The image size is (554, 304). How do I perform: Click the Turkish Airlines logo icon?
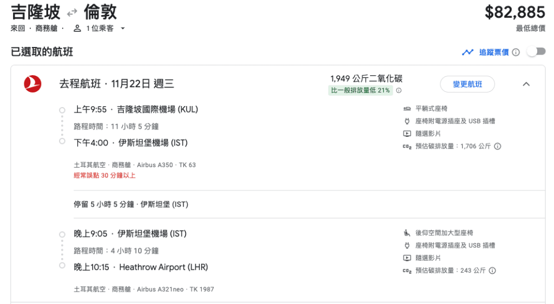click(x=32, y=84)
